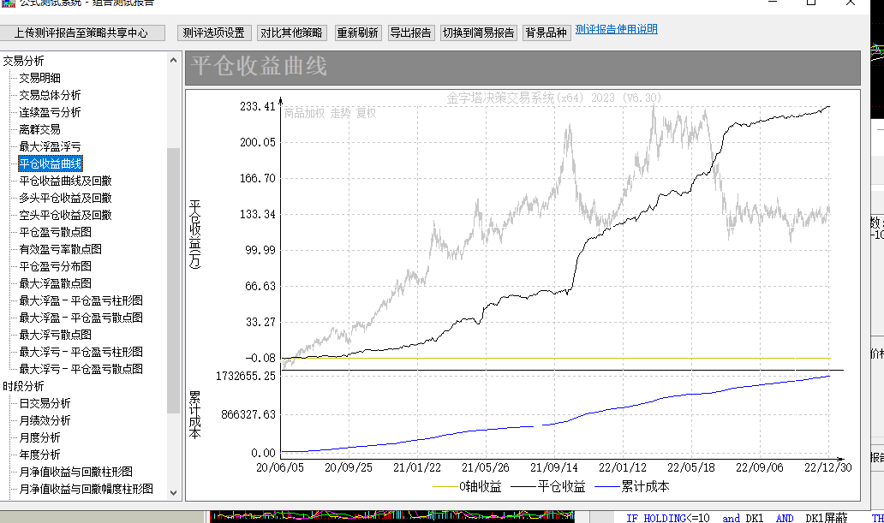
Task: Click the tree panel scrollbar thumb
Action: click(x=173, y=280)
